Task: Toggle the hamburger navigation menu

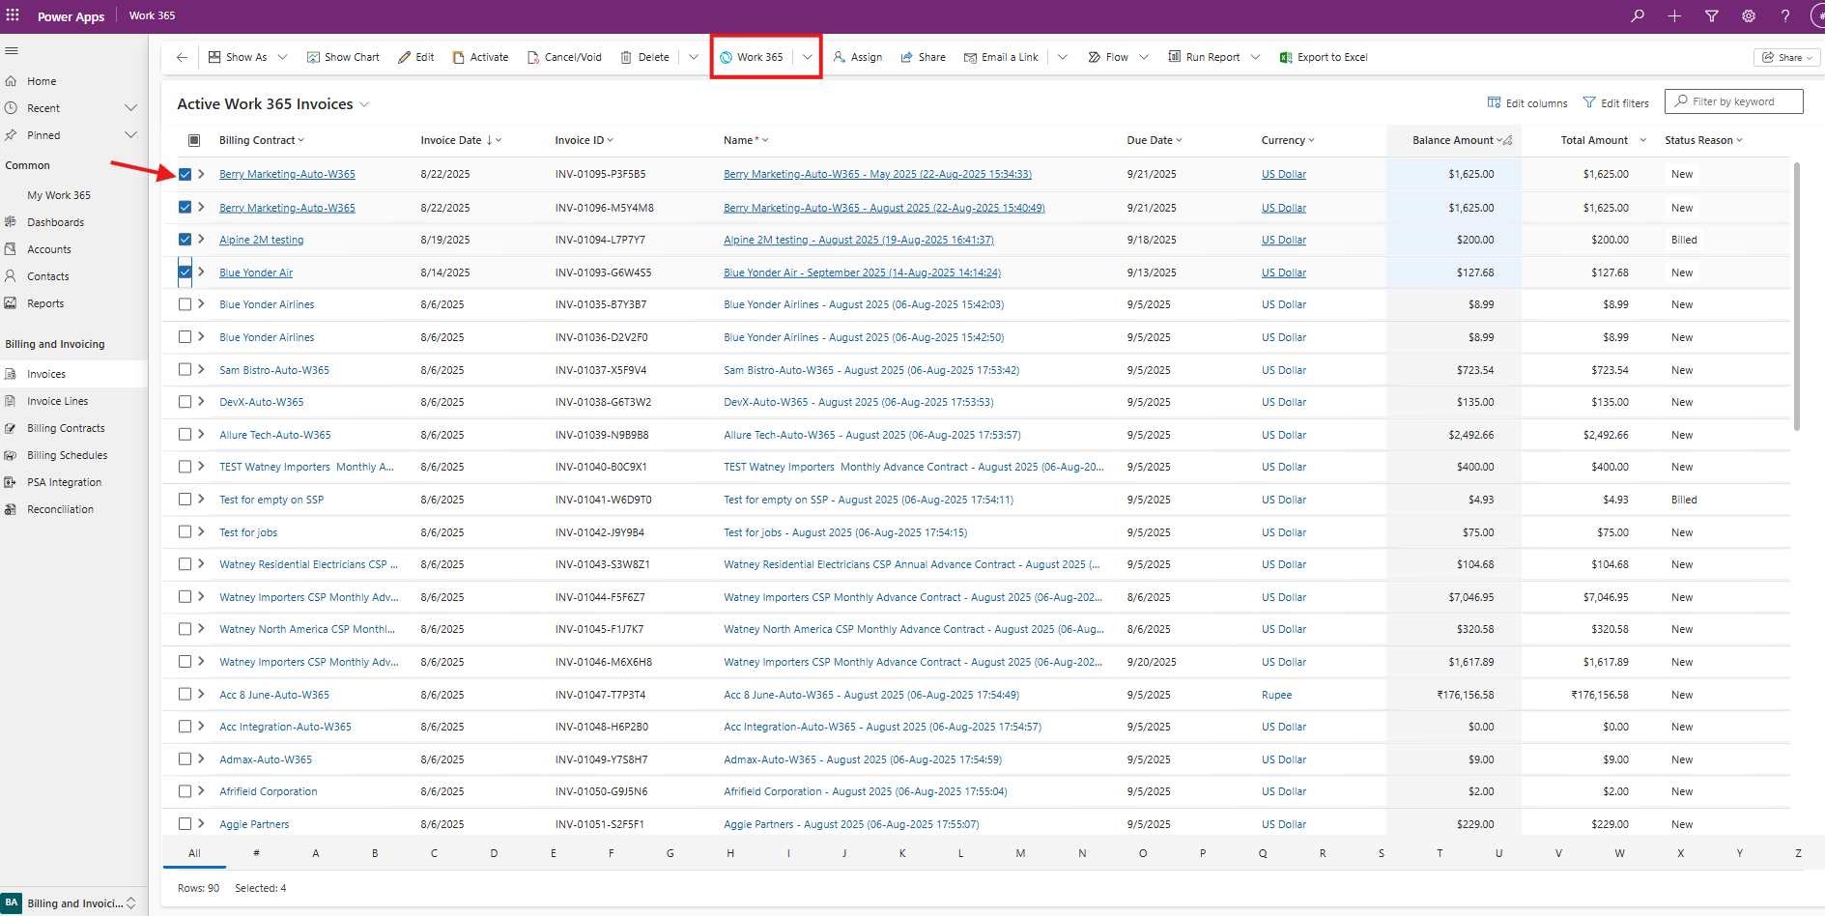Action: click(x=12, y=51)
